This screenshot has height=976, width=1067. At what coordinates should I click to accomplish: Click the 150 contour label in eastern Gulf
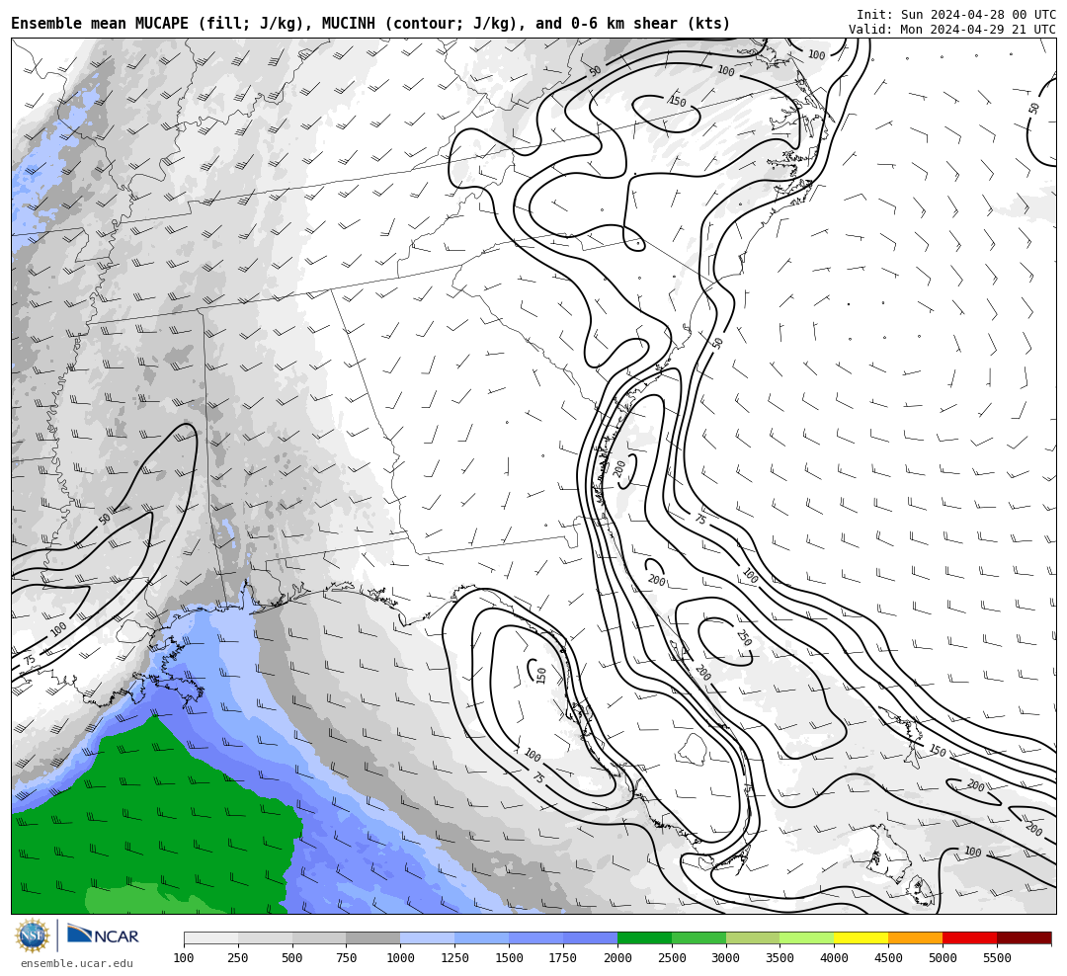tap(541, 675)
